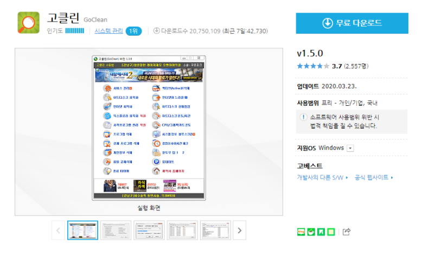This screenshot has width=429, height=255.
Task: Click the green bookmark share icon
Action: [x=321, y=232]
